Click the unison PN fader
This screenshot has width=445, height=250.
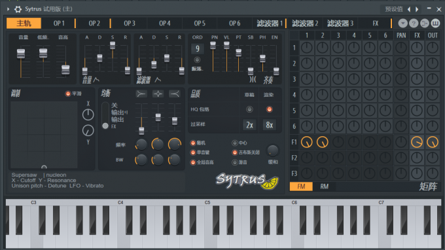(x=213, y=45)
